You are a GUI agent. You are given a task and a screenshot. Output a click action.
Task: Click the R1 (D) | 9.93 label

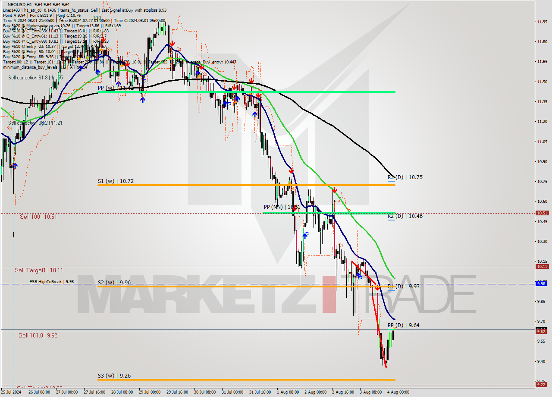click(x=403, y=287)
